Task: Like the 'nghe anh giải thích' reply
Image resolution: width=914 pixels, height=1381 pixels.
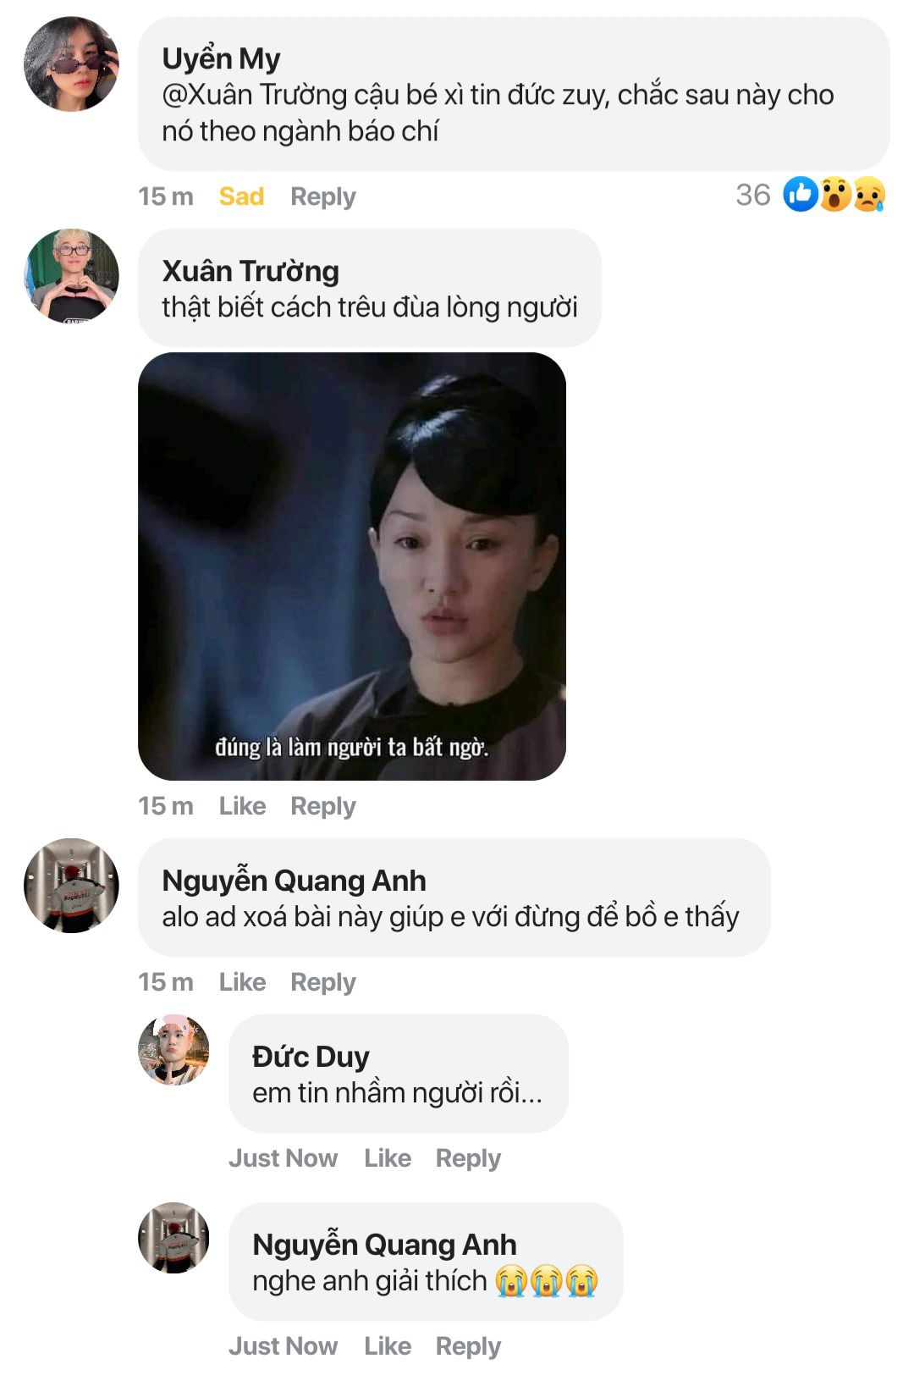Action: (388, 1346)
